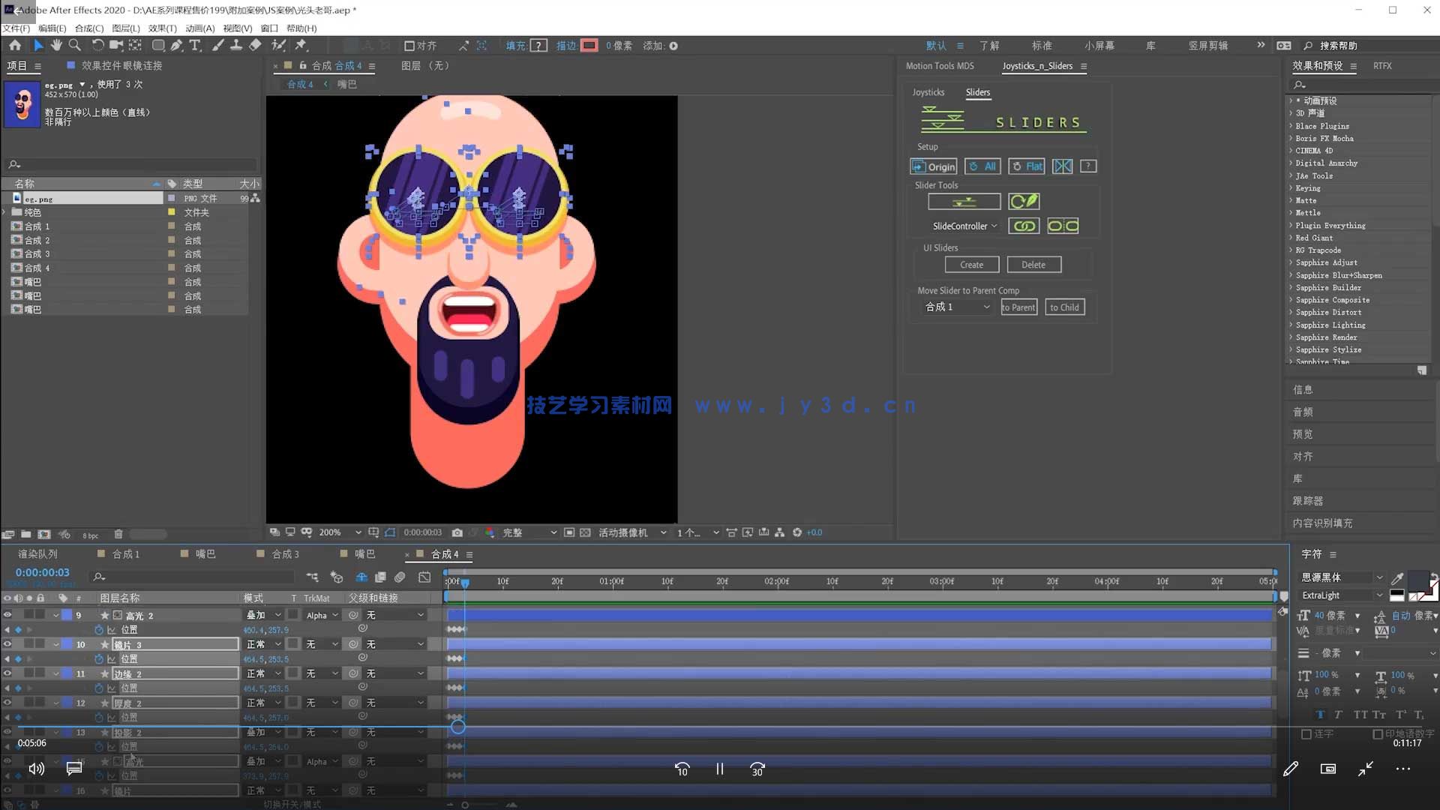Select the Type text tool

tap(195, 46)
